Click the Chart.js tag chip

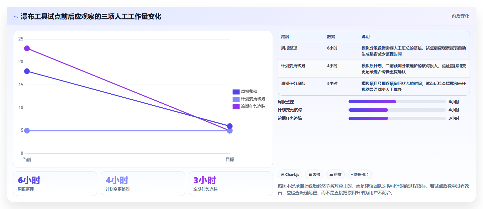tap(290, 175)
